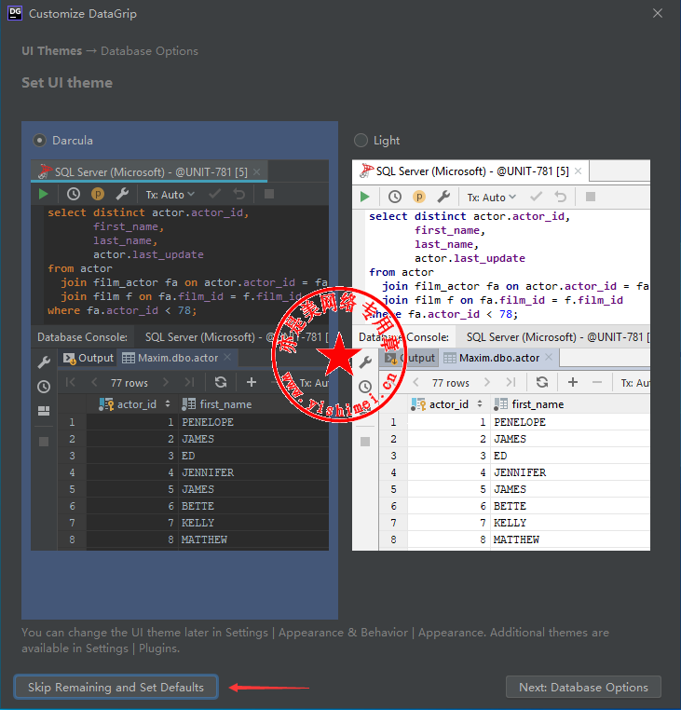Click the stop square icon in Darcula toolbar
The width and height of the screenshot is (681, 710).
point(269,194)
